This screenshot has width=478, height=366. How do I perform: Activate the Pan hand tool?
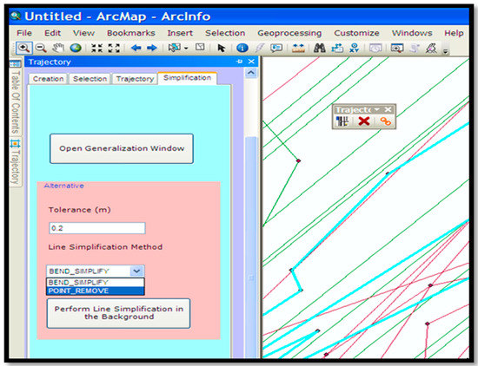(x=58, y=48)
